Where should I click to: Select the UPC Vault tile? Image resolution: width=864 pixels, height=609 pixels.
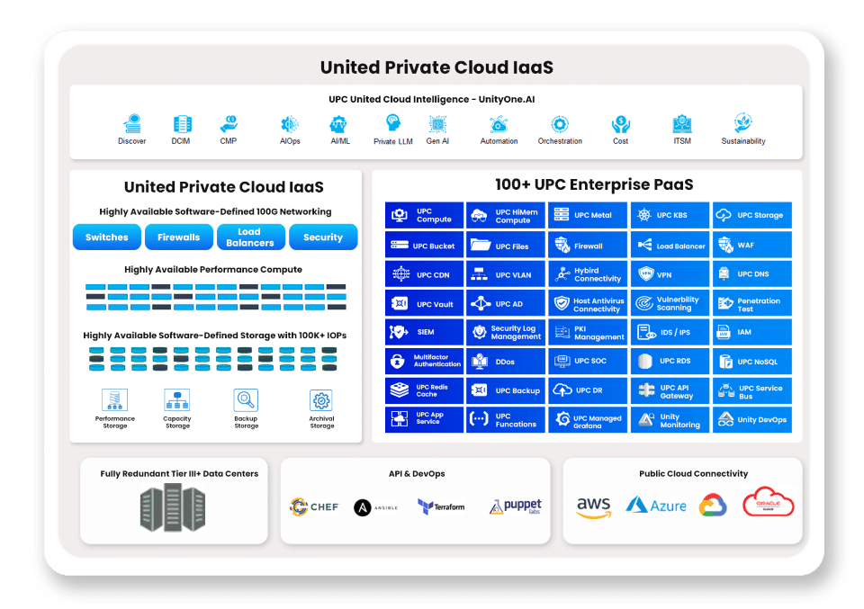coord(425,304)
